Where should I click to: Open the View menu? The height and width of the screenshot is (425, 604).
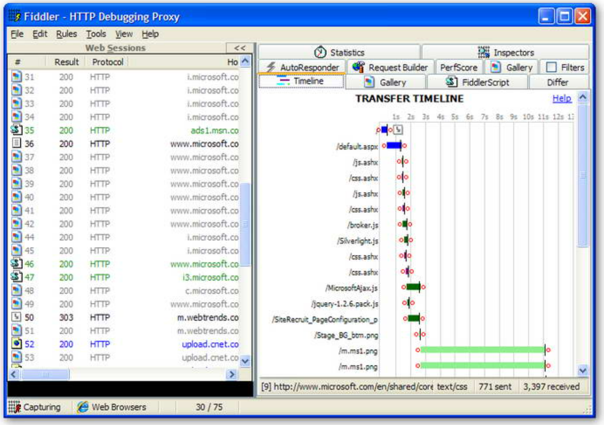[x=124, y=34]
